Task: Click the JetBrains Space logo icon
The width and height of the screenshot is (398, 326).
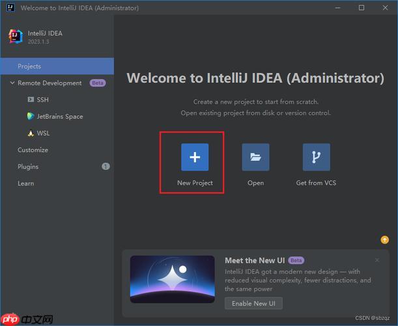Action: (31, 116)
